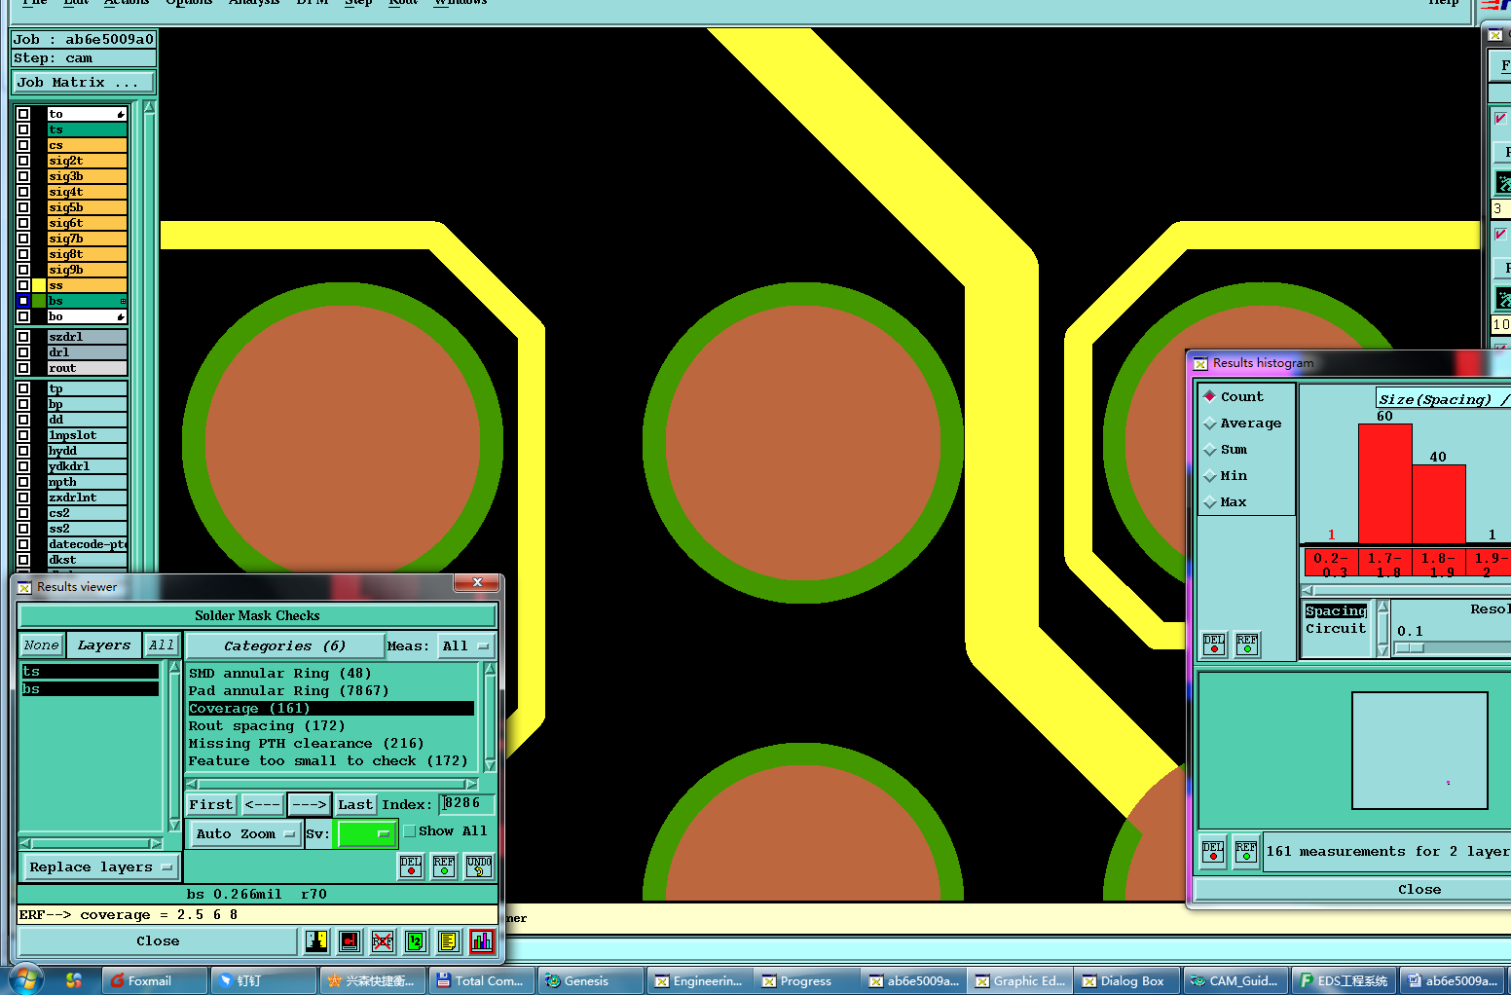Select Circuit in histogram list
1511x995 pixels.
coord(1336,628)
